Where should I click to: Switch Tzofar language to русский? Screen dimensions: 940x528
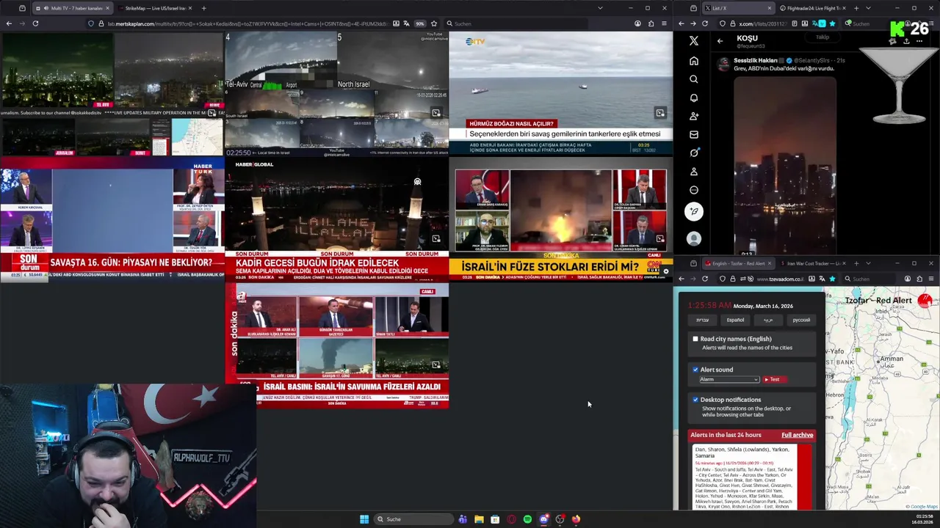point(801,320)
